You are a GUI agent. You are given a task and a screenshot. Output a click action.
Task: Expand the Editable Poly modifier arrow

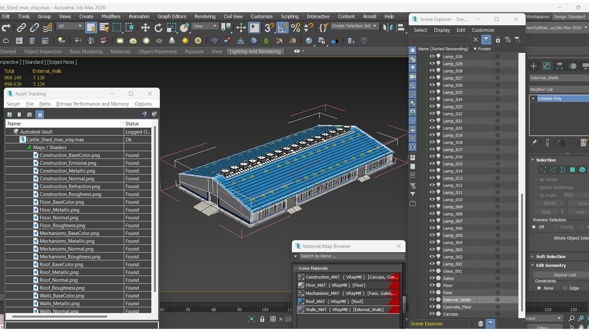[533, 98]
